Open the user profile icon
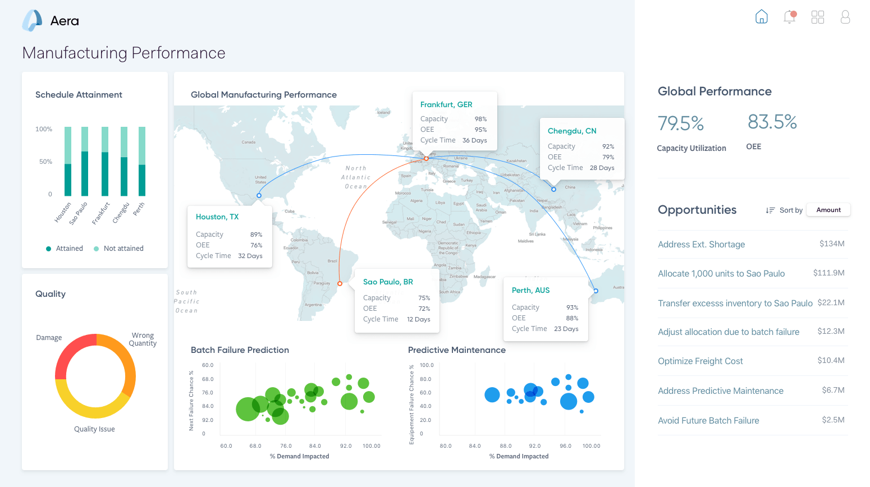Image resolution: width=870 pixels, height=487 pixels. click(845, 17)
